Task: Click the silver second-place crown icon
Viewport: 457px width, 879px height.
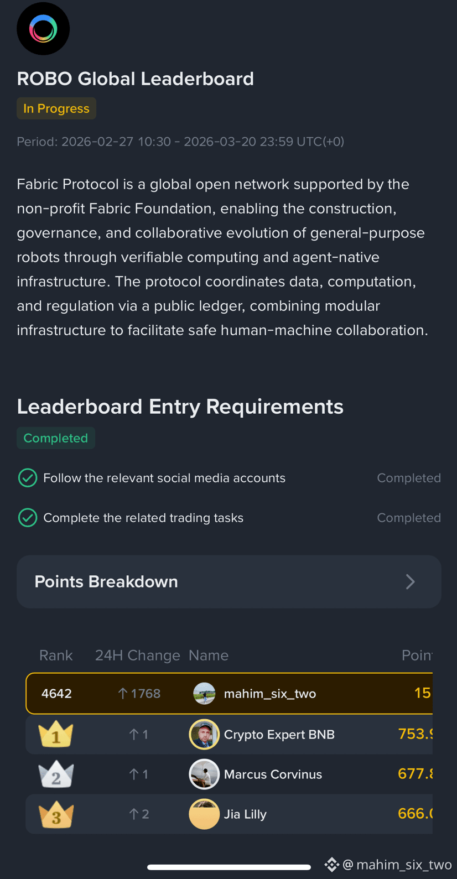Action: [x=56, y=774]
